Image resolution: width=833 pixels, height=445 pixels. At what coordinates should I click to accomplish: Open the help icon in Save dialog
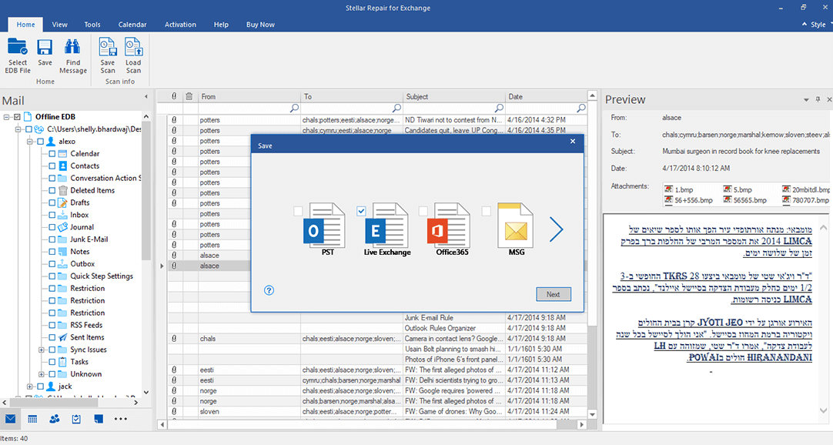pyautogui.click(x=269, y=290)
